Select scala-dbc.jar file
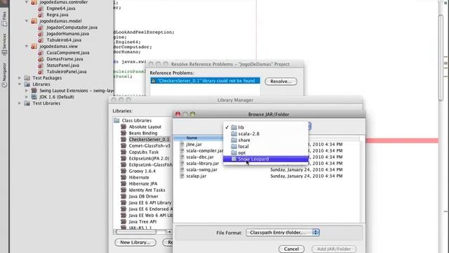449x253 pixels. click(200, 157)
